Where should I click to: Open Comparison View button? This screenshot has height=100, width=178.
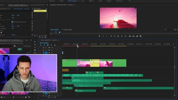pos(141,36)
